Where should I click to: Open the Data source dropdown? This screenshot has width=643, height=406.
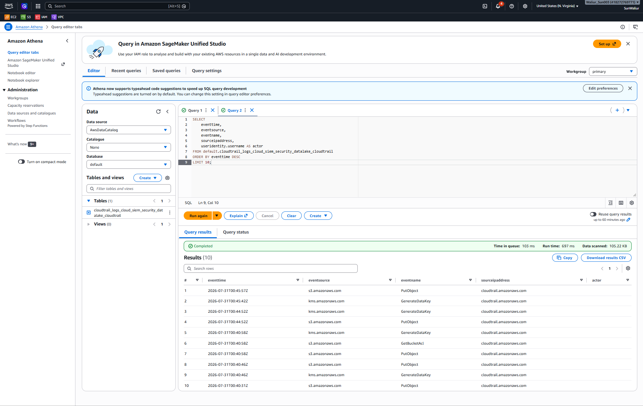point(129,130)
